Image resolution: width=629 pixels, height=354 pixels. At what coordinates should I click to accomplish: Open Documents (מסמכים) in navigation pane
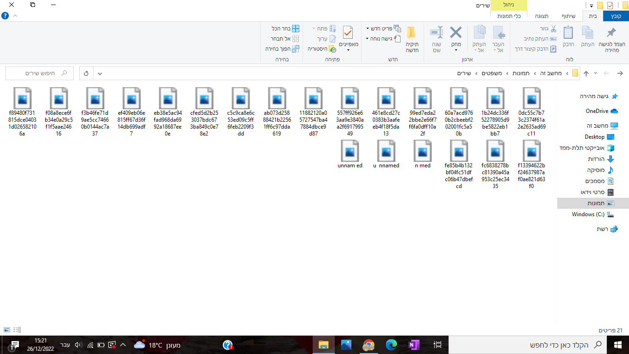click(600, 181)
